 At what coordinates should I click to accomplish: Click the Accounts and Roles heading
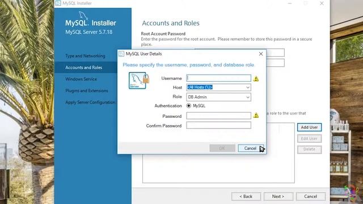(171, 23)
